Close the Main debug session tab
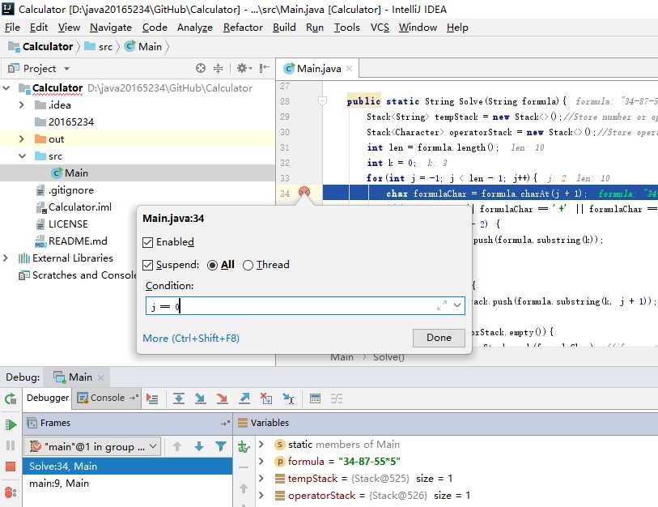658x507 pixels. pyautogui.click(x=100, y=377)
